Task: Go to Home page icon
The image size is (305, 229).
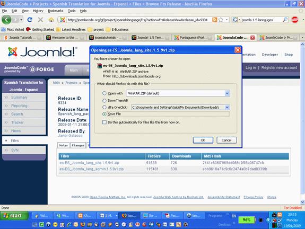Action: [51, 20]
